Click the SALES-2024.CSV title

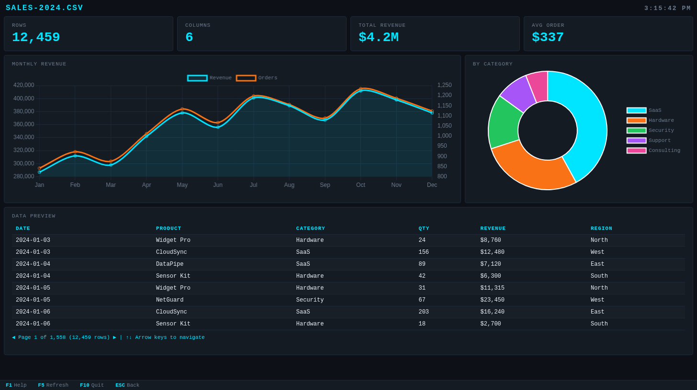44,8
